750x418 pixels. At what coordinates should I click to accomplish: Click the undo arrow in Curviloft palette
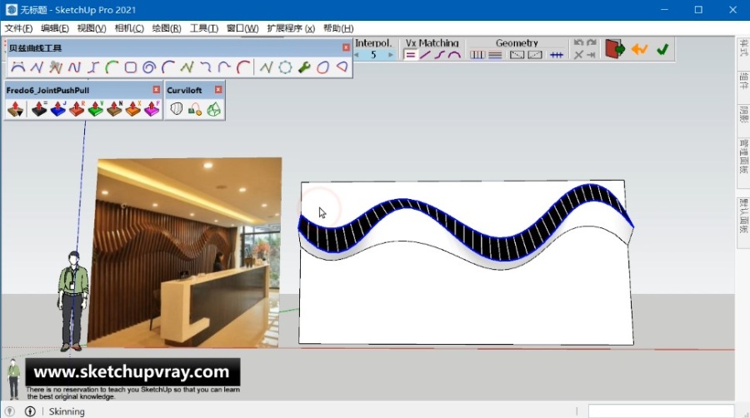(x=578, y=43)
